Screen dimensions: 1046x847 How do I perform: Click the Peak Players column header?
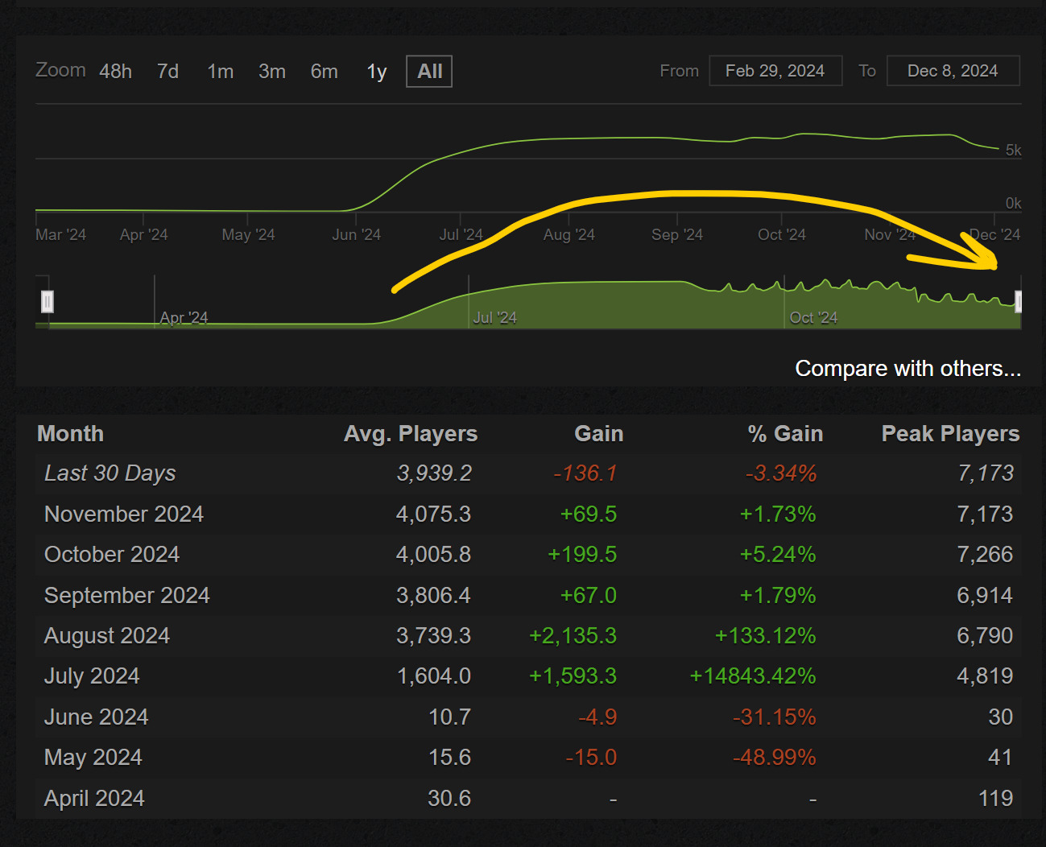(950, 434)
